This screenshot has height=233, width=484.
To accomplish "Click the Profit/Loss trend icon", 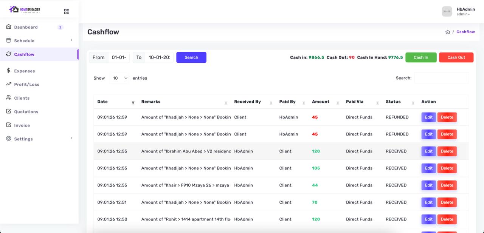I will [9, 84].
